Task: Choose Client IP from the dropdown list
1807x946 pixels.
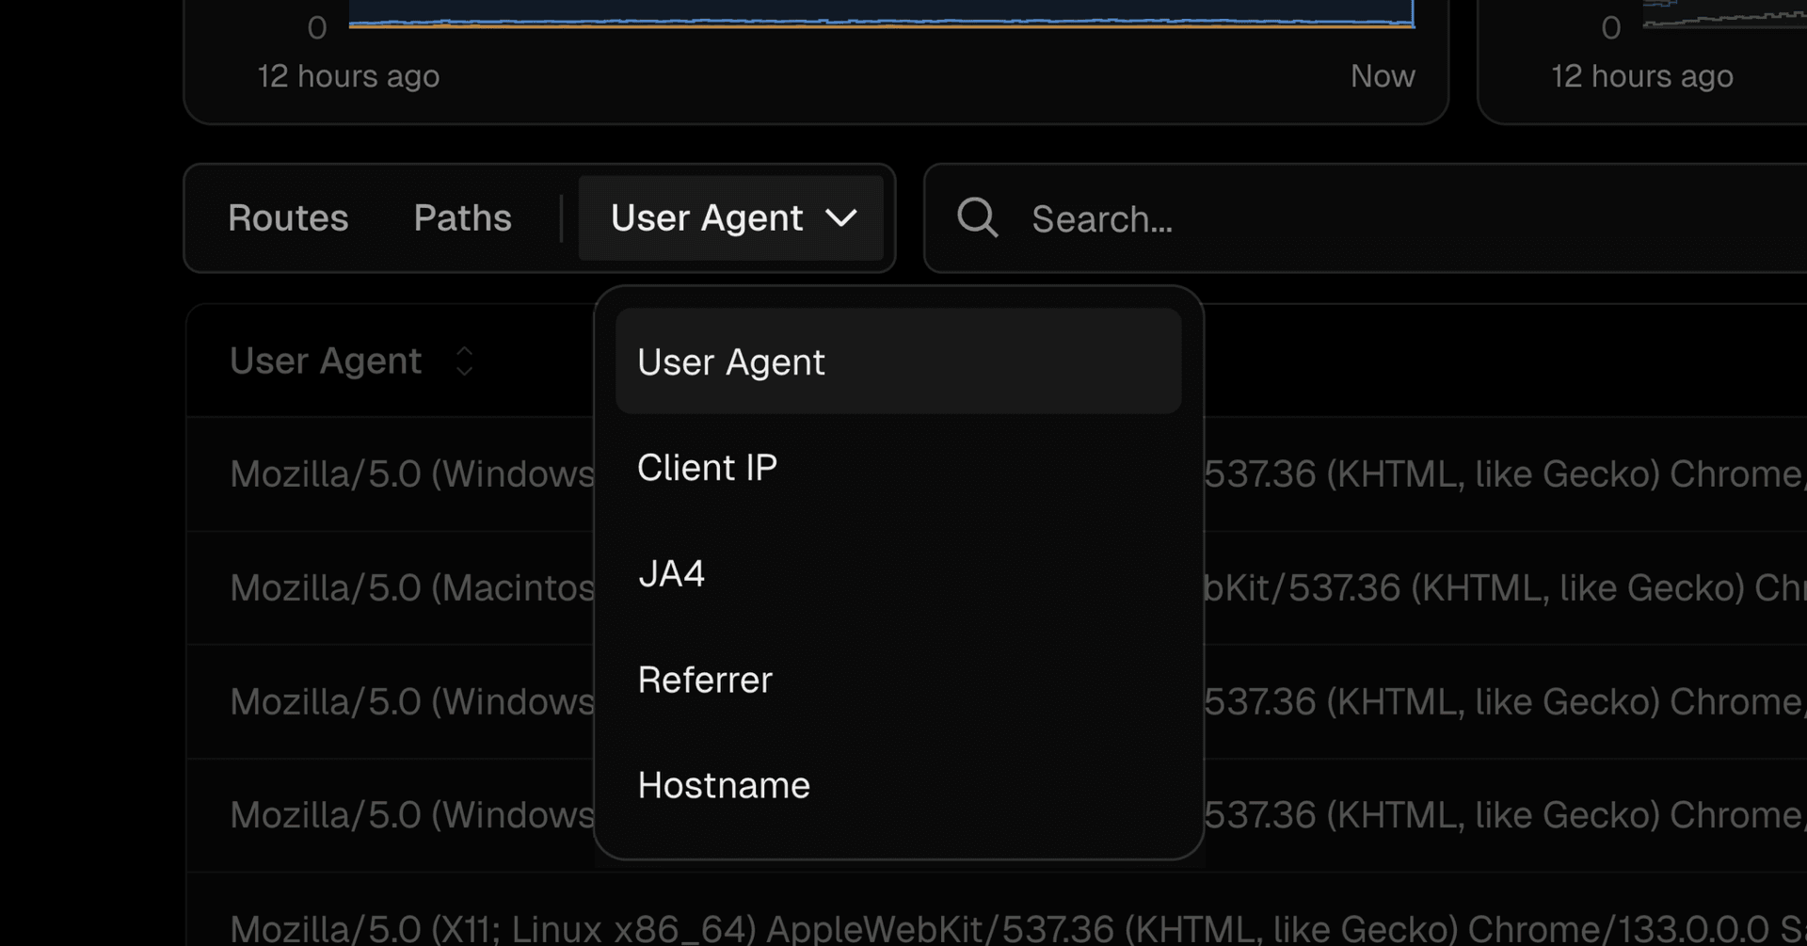Action: point(707,468)
